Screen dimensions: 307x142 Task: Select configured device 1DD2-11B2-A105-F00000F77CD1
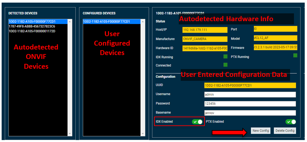coord(106,22)
